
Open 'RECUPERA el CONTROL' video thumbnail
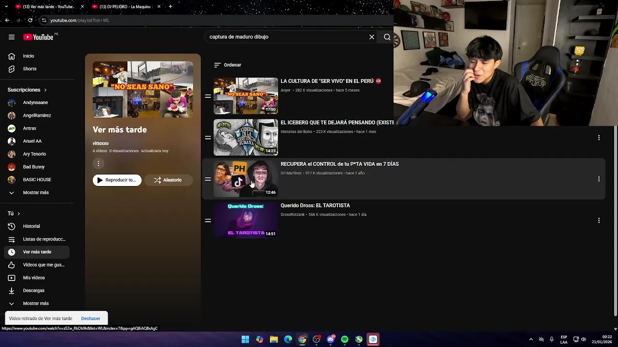(246, 179)
